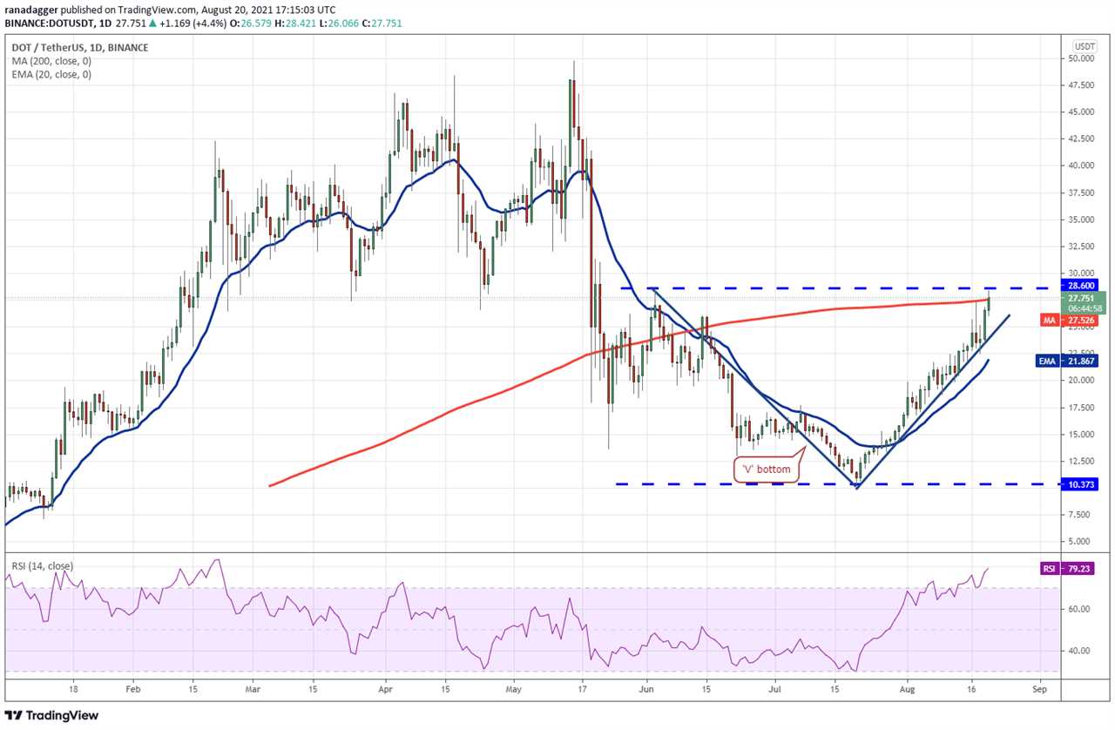
Task: Click the 32.500 price axis label
Action: (1083, 247)
